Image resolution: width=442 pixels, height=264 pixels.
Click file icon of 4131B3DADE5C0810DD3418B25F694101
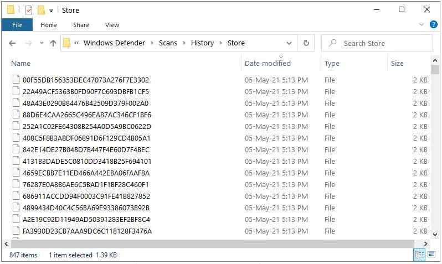pos(16,161)
